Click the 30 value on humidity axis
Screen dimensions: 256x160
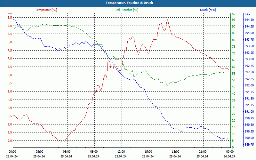tap(234, 107)
